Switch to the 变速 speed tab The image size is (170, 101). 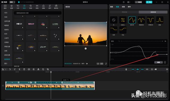117,7
